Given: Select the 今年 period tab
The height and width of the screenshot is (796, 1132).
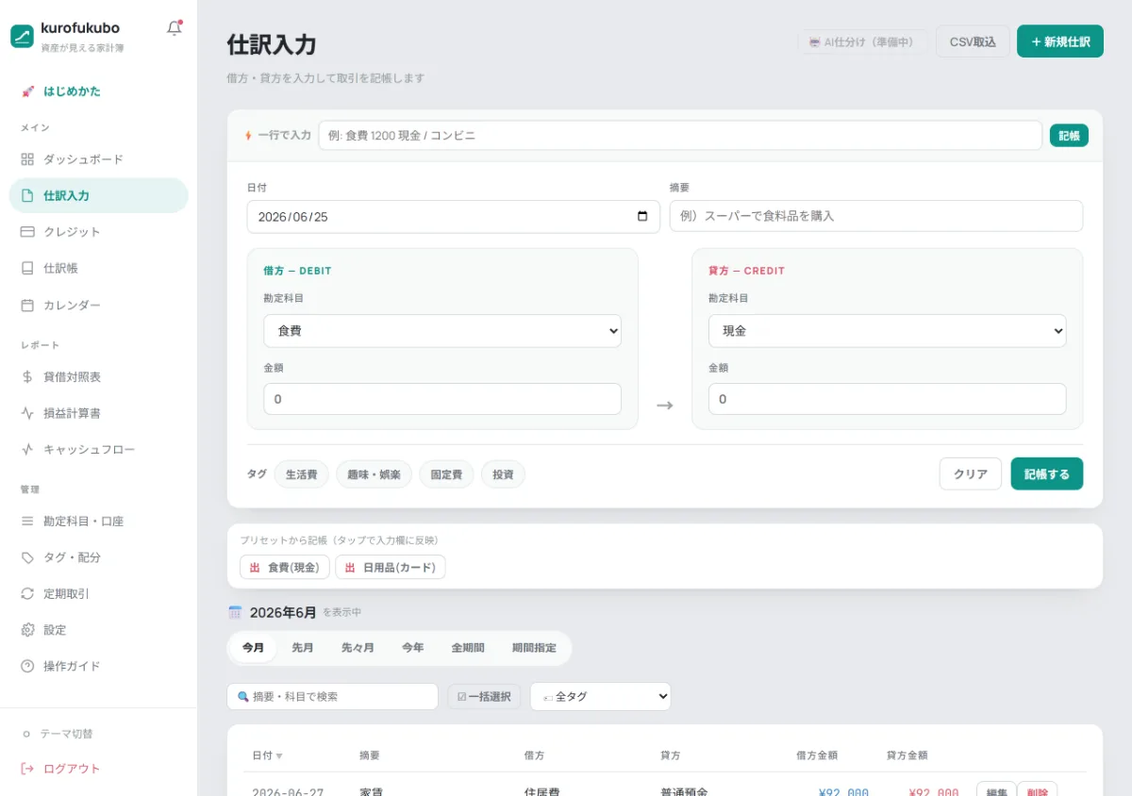Looking at the screenshot, I should coord(413,648).
